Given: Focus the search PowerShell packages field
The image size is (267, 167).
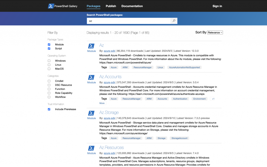Looking at the screenshot, I should [x=129, y=21].
